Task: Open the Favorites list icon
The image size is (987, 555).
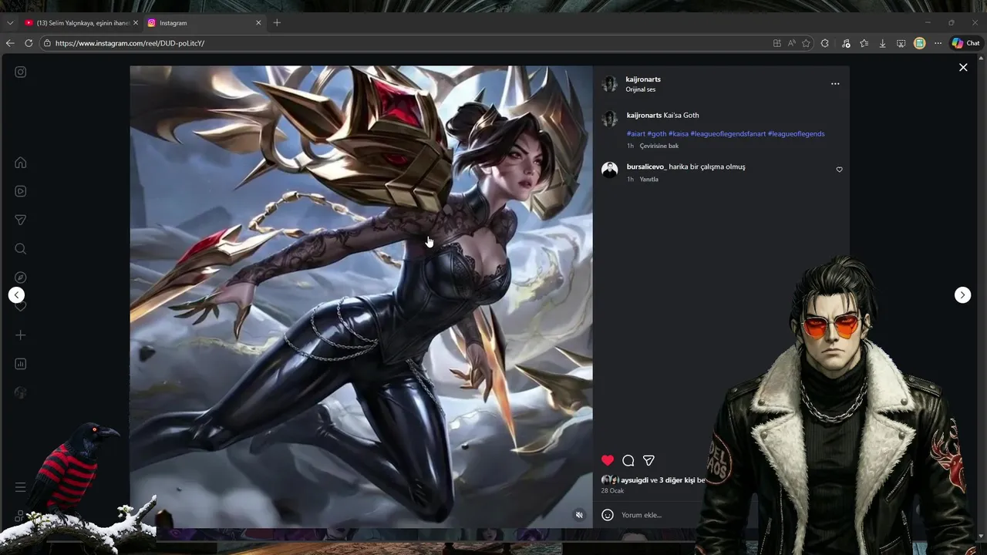Action: pos(864,43)
